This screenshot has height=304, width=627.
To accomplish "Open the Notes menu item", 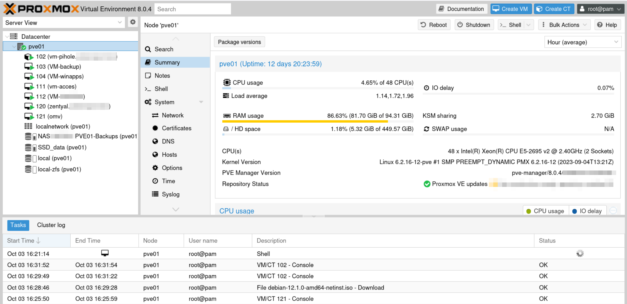I will click(x=162, y=76).
